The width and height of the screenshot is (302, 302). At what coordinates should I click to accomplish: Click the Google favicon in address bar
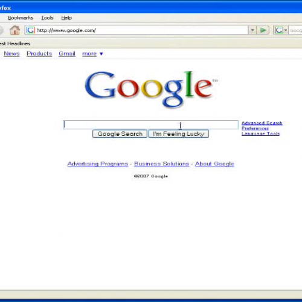pyautogui.click(x=30, y=30)
